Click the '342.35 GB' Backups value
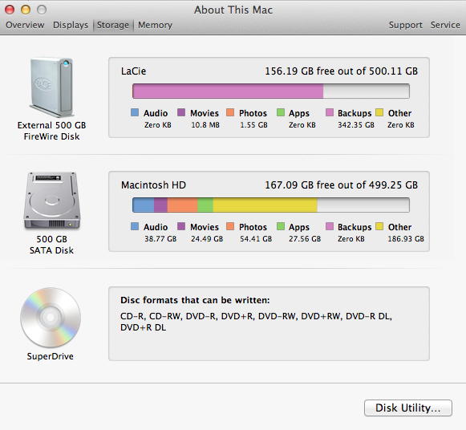The height and width of the screenshot is (430, 466). point(356,125)
